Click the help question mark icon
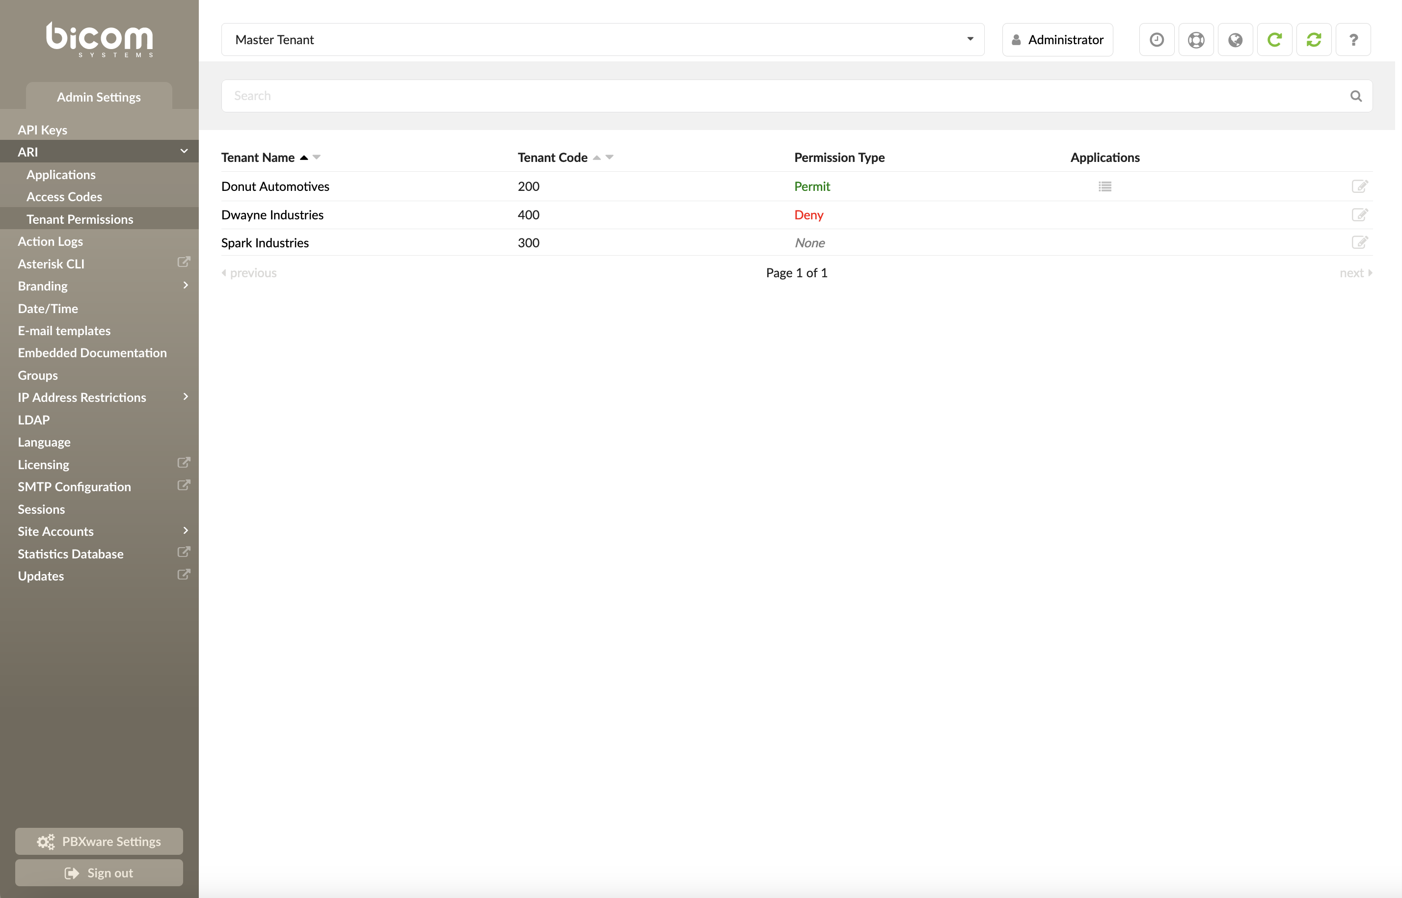Screen dimensions: 1402x898 coord(1355,40)
